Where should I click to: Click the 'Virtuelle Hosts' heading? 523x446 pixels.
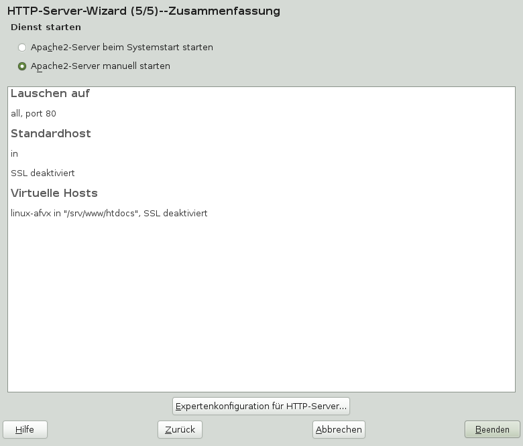pyautogui.click(x=54, y=193)
